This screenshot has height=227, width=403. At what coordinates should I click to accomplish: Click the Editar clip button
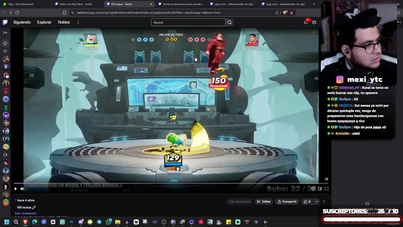click(x=264, y=202)
